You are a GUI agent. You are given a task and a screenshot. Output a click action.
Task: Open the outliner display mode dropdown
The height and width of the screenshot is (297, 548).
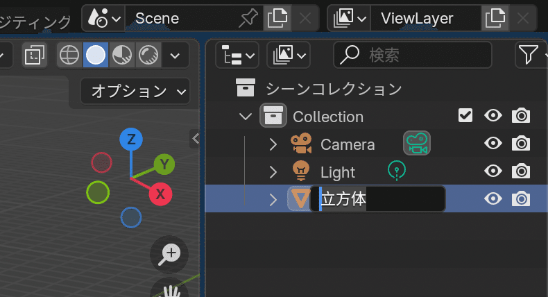(289, 55)
